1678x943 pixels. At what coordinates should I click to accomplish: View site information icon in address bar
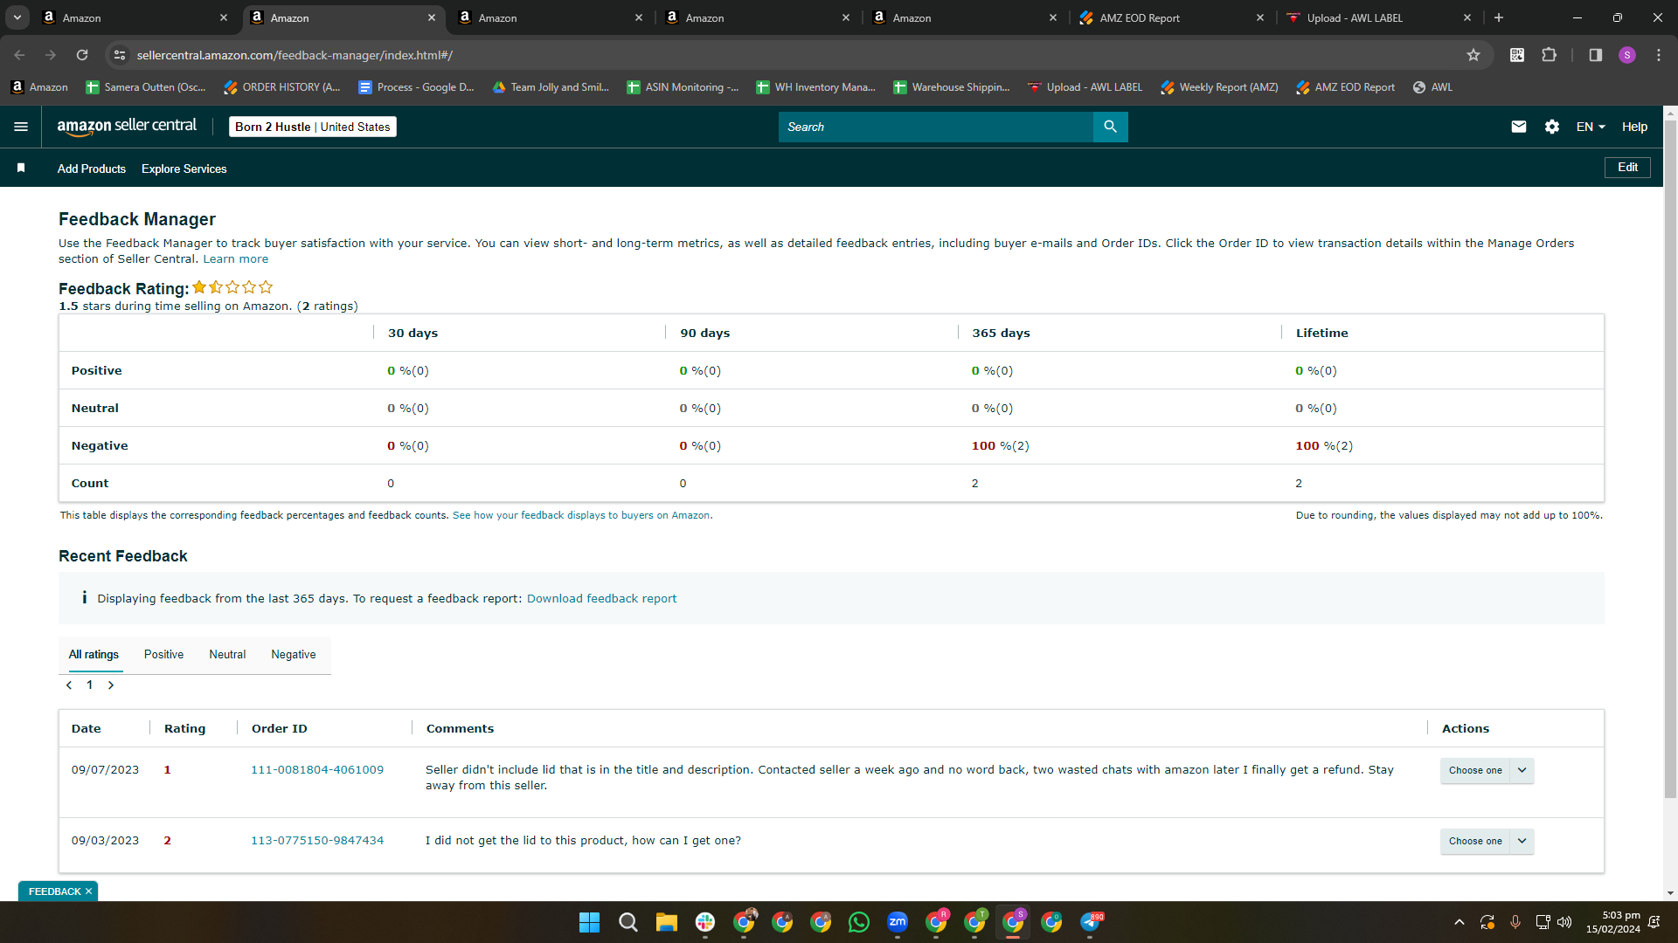120,55
